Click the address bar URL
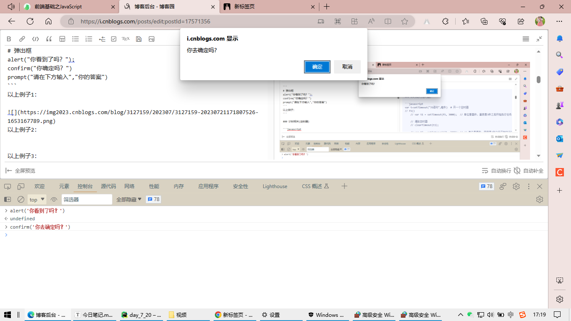571x321 pixels. pyautogui.click(x=145, y=21)
